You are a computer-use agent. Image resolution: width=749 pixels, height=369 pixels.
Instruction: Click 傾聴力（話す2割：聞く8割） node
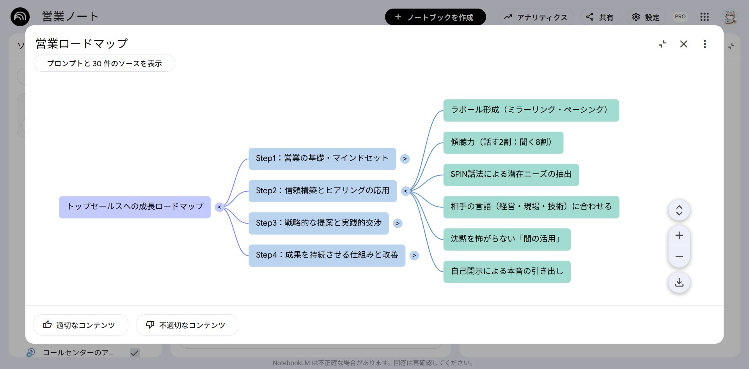pyautogui.click(x=503, y=143)
